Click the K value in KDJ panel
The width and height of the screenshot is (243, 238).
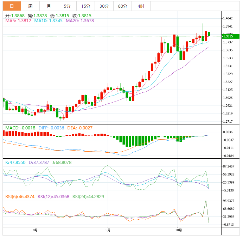pyautogui.click(x=15, y=162)
